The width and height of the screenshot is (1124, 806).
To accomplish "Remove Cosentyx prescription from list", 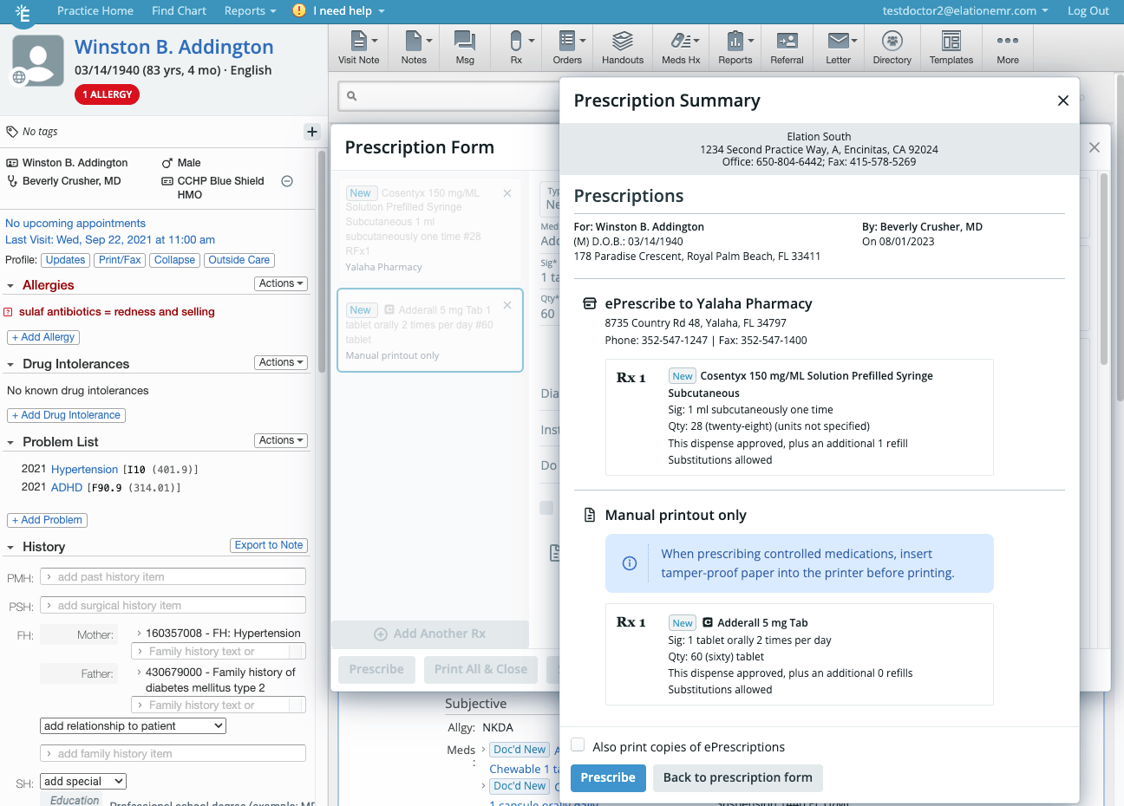I will tap(507, 193).
